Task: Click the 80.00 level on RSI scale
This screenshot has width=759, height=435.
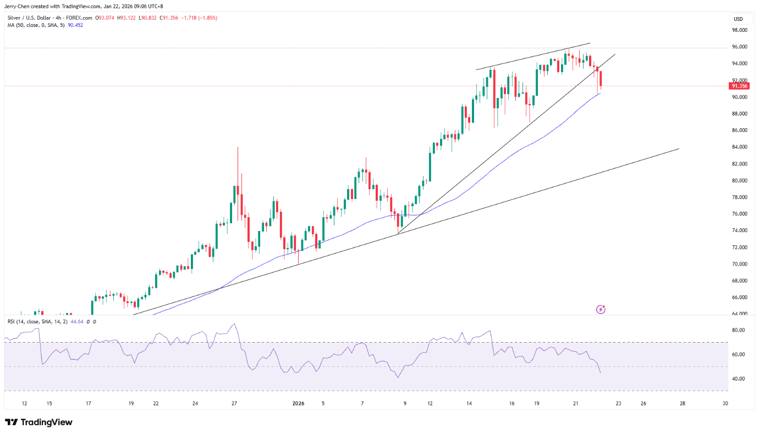Action: [738, 330]
